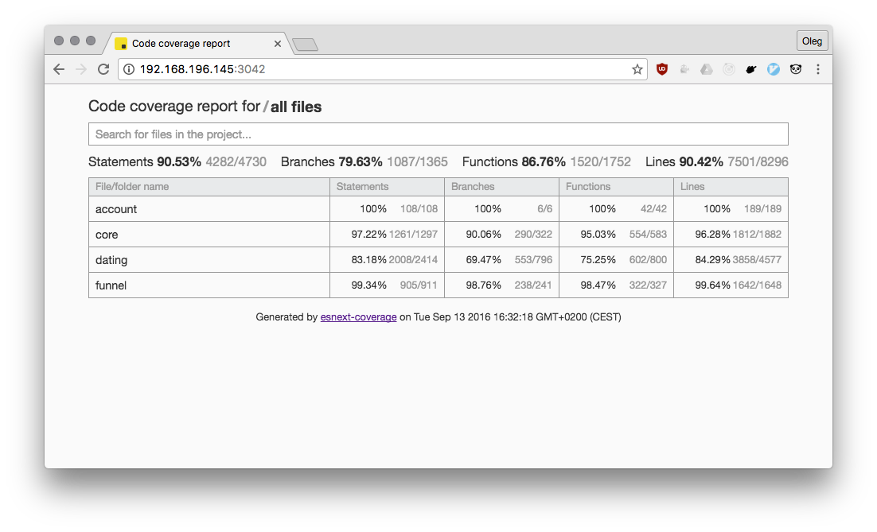Click the browser forward arrow
Screen dimensions: 877x532
[81, 69]
